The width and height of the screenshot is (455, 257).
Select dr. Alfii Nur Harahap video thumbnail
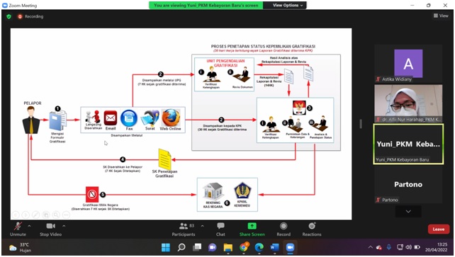coord(408,103)
